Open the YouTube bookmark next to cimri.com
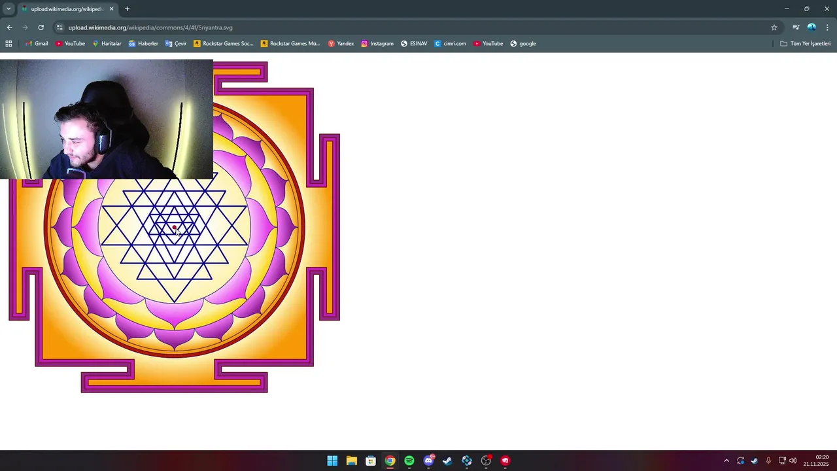This screenshot has height=471, width=837. 488,44
